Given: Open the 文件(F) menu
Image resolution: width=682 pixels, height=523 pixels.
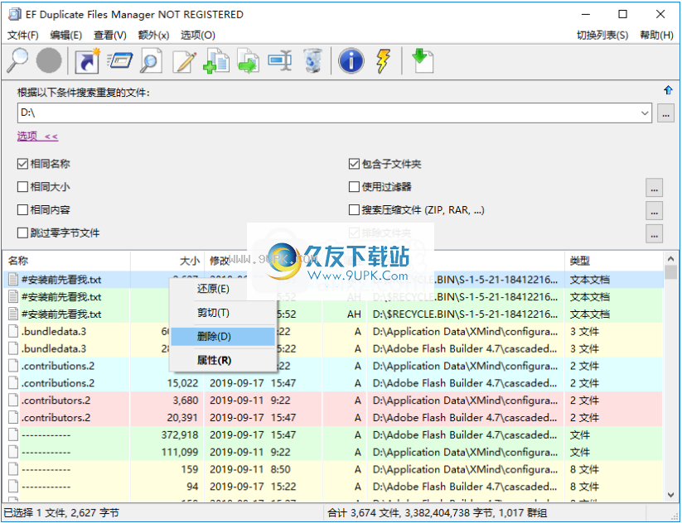Looking at the screenshot, I should tap(23, 36).
